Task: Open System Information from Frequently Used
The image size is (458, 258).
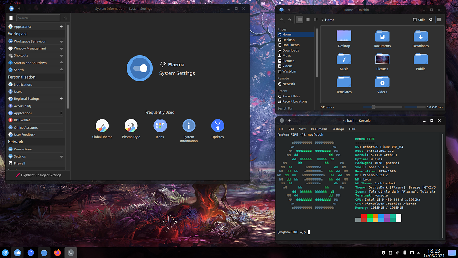Action: pos(189,126)
